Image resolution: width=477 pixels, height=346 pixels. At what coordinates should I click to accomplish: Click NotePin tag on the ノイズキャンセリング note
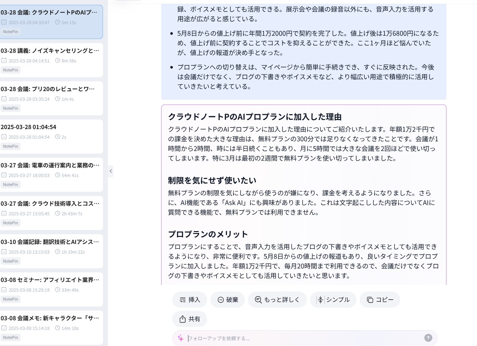coord(10,70)
